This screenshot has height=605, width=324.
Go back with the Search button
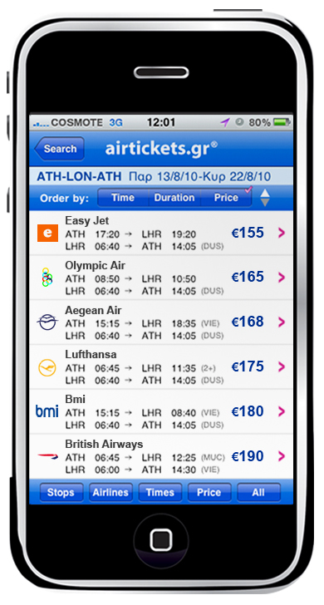(x=60, y=149)
